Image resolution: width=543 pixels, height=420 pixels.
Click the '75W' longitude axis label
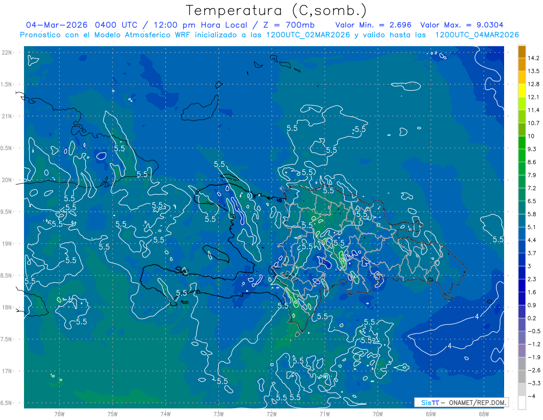pos(113,414)
